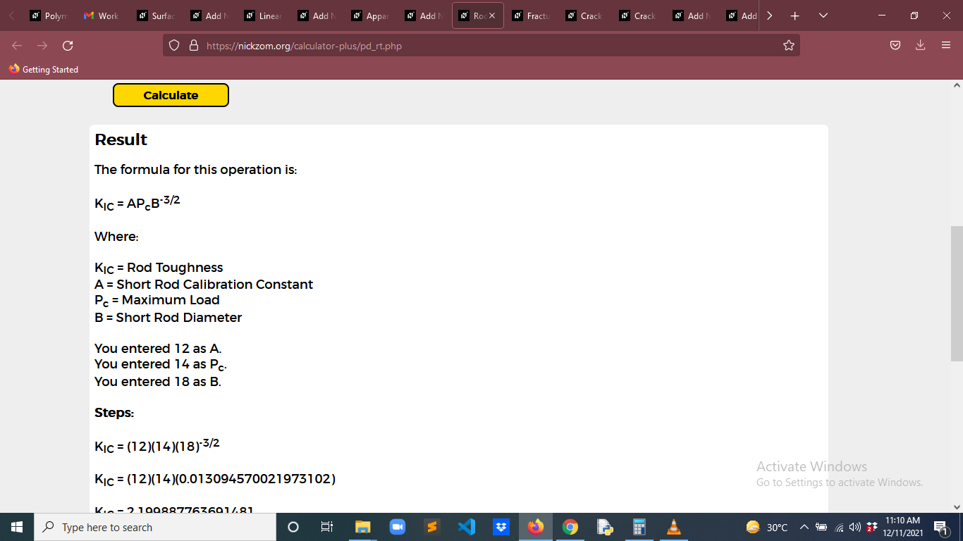Open the Firefox downloads panel
The width and height of the screenshot is (963, 541).
coord(920,46)
